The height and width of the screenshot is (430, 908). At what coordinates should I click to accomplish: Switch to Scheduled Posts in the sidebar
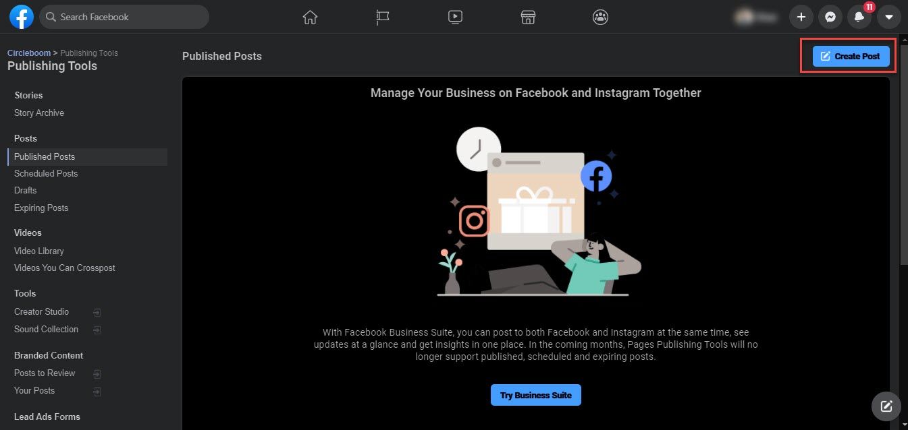[46, 173]
